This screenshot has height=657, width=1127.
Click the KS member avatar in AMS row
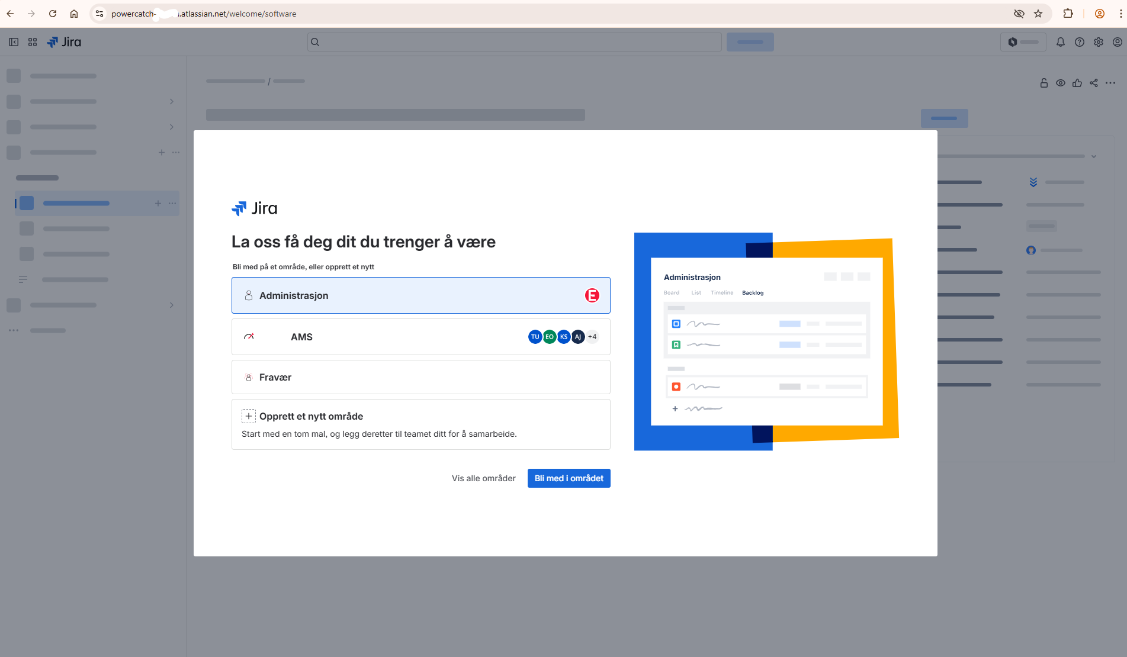(x=564, y=337)
